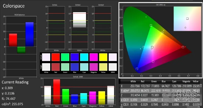Click the 'Magenta' column header in data table

(186, 81)
